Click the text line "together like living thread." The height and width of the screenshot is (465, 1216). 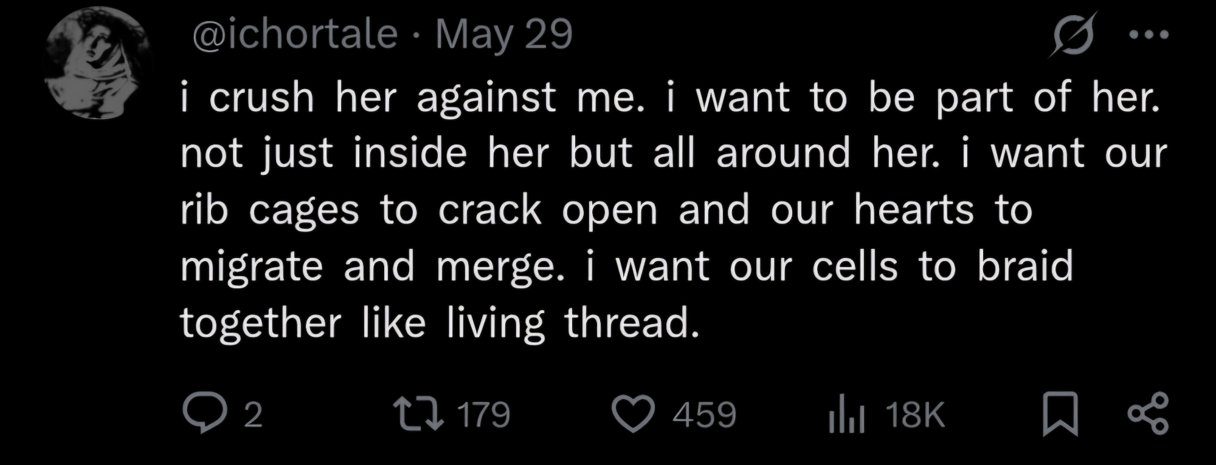coord(439,322)
